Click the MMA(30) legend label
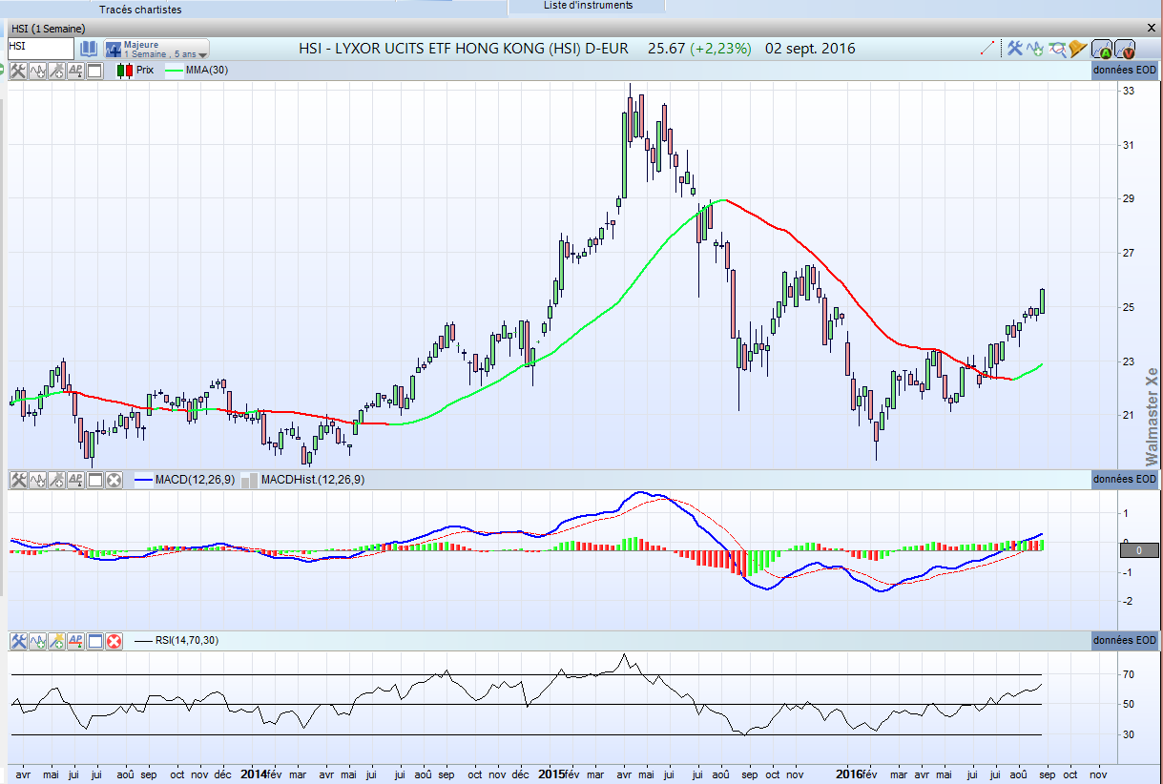 coord(207,71)
